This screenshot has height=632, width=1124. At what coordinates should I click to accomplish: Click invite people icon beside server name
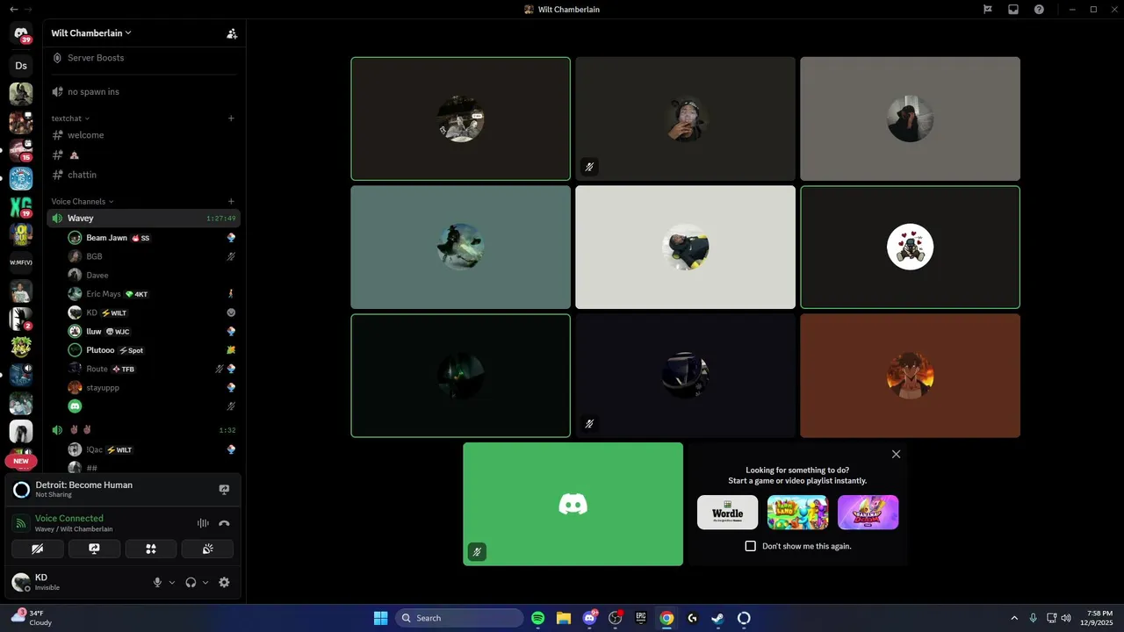tap(232, 33)
